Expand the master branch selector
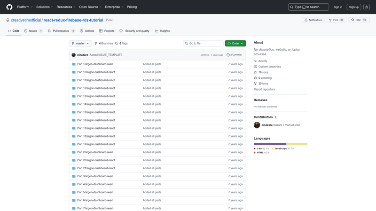The image size is (376, 211). 80,43
